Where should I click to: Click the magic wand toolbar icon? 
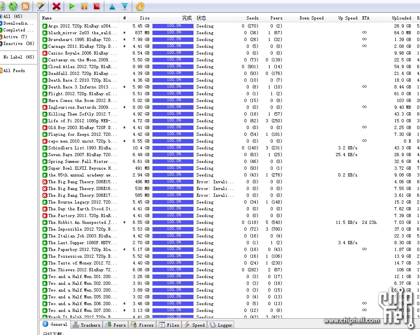point(41,6)
